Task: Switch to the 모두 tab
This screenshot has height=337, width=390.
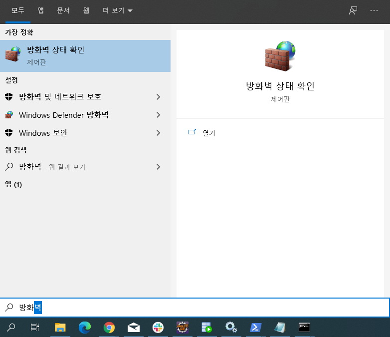Action: 18,10
